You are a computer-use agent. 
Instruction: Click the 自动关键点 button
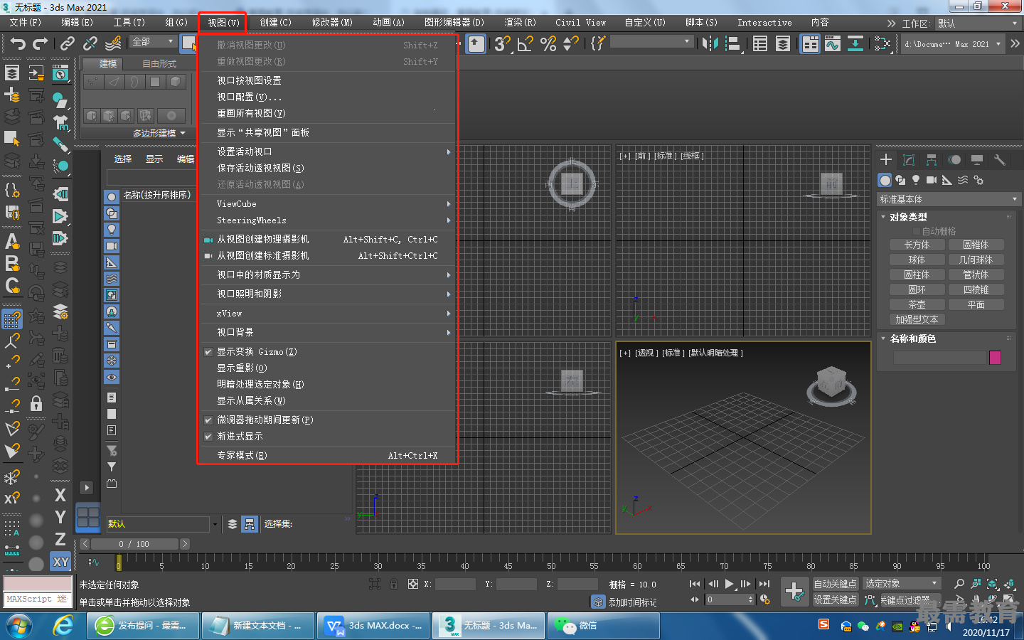click(835, 584)
